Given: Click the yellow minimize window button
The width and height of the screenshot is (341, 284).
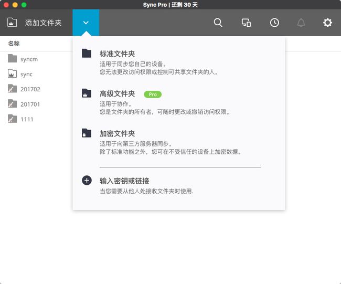Looking at the screenshot, I should coord(15,5).
